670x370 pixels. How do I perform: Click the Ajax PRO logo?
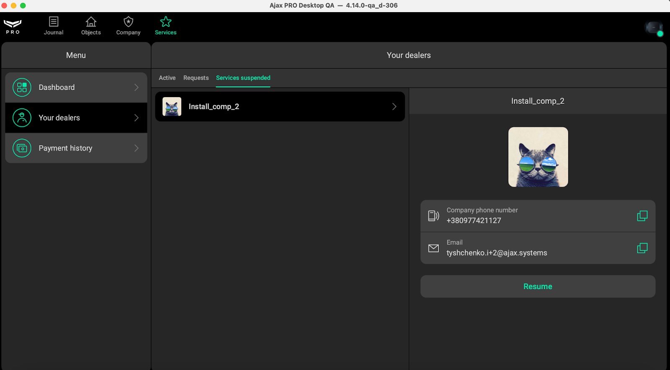click(x=13, y=26)
